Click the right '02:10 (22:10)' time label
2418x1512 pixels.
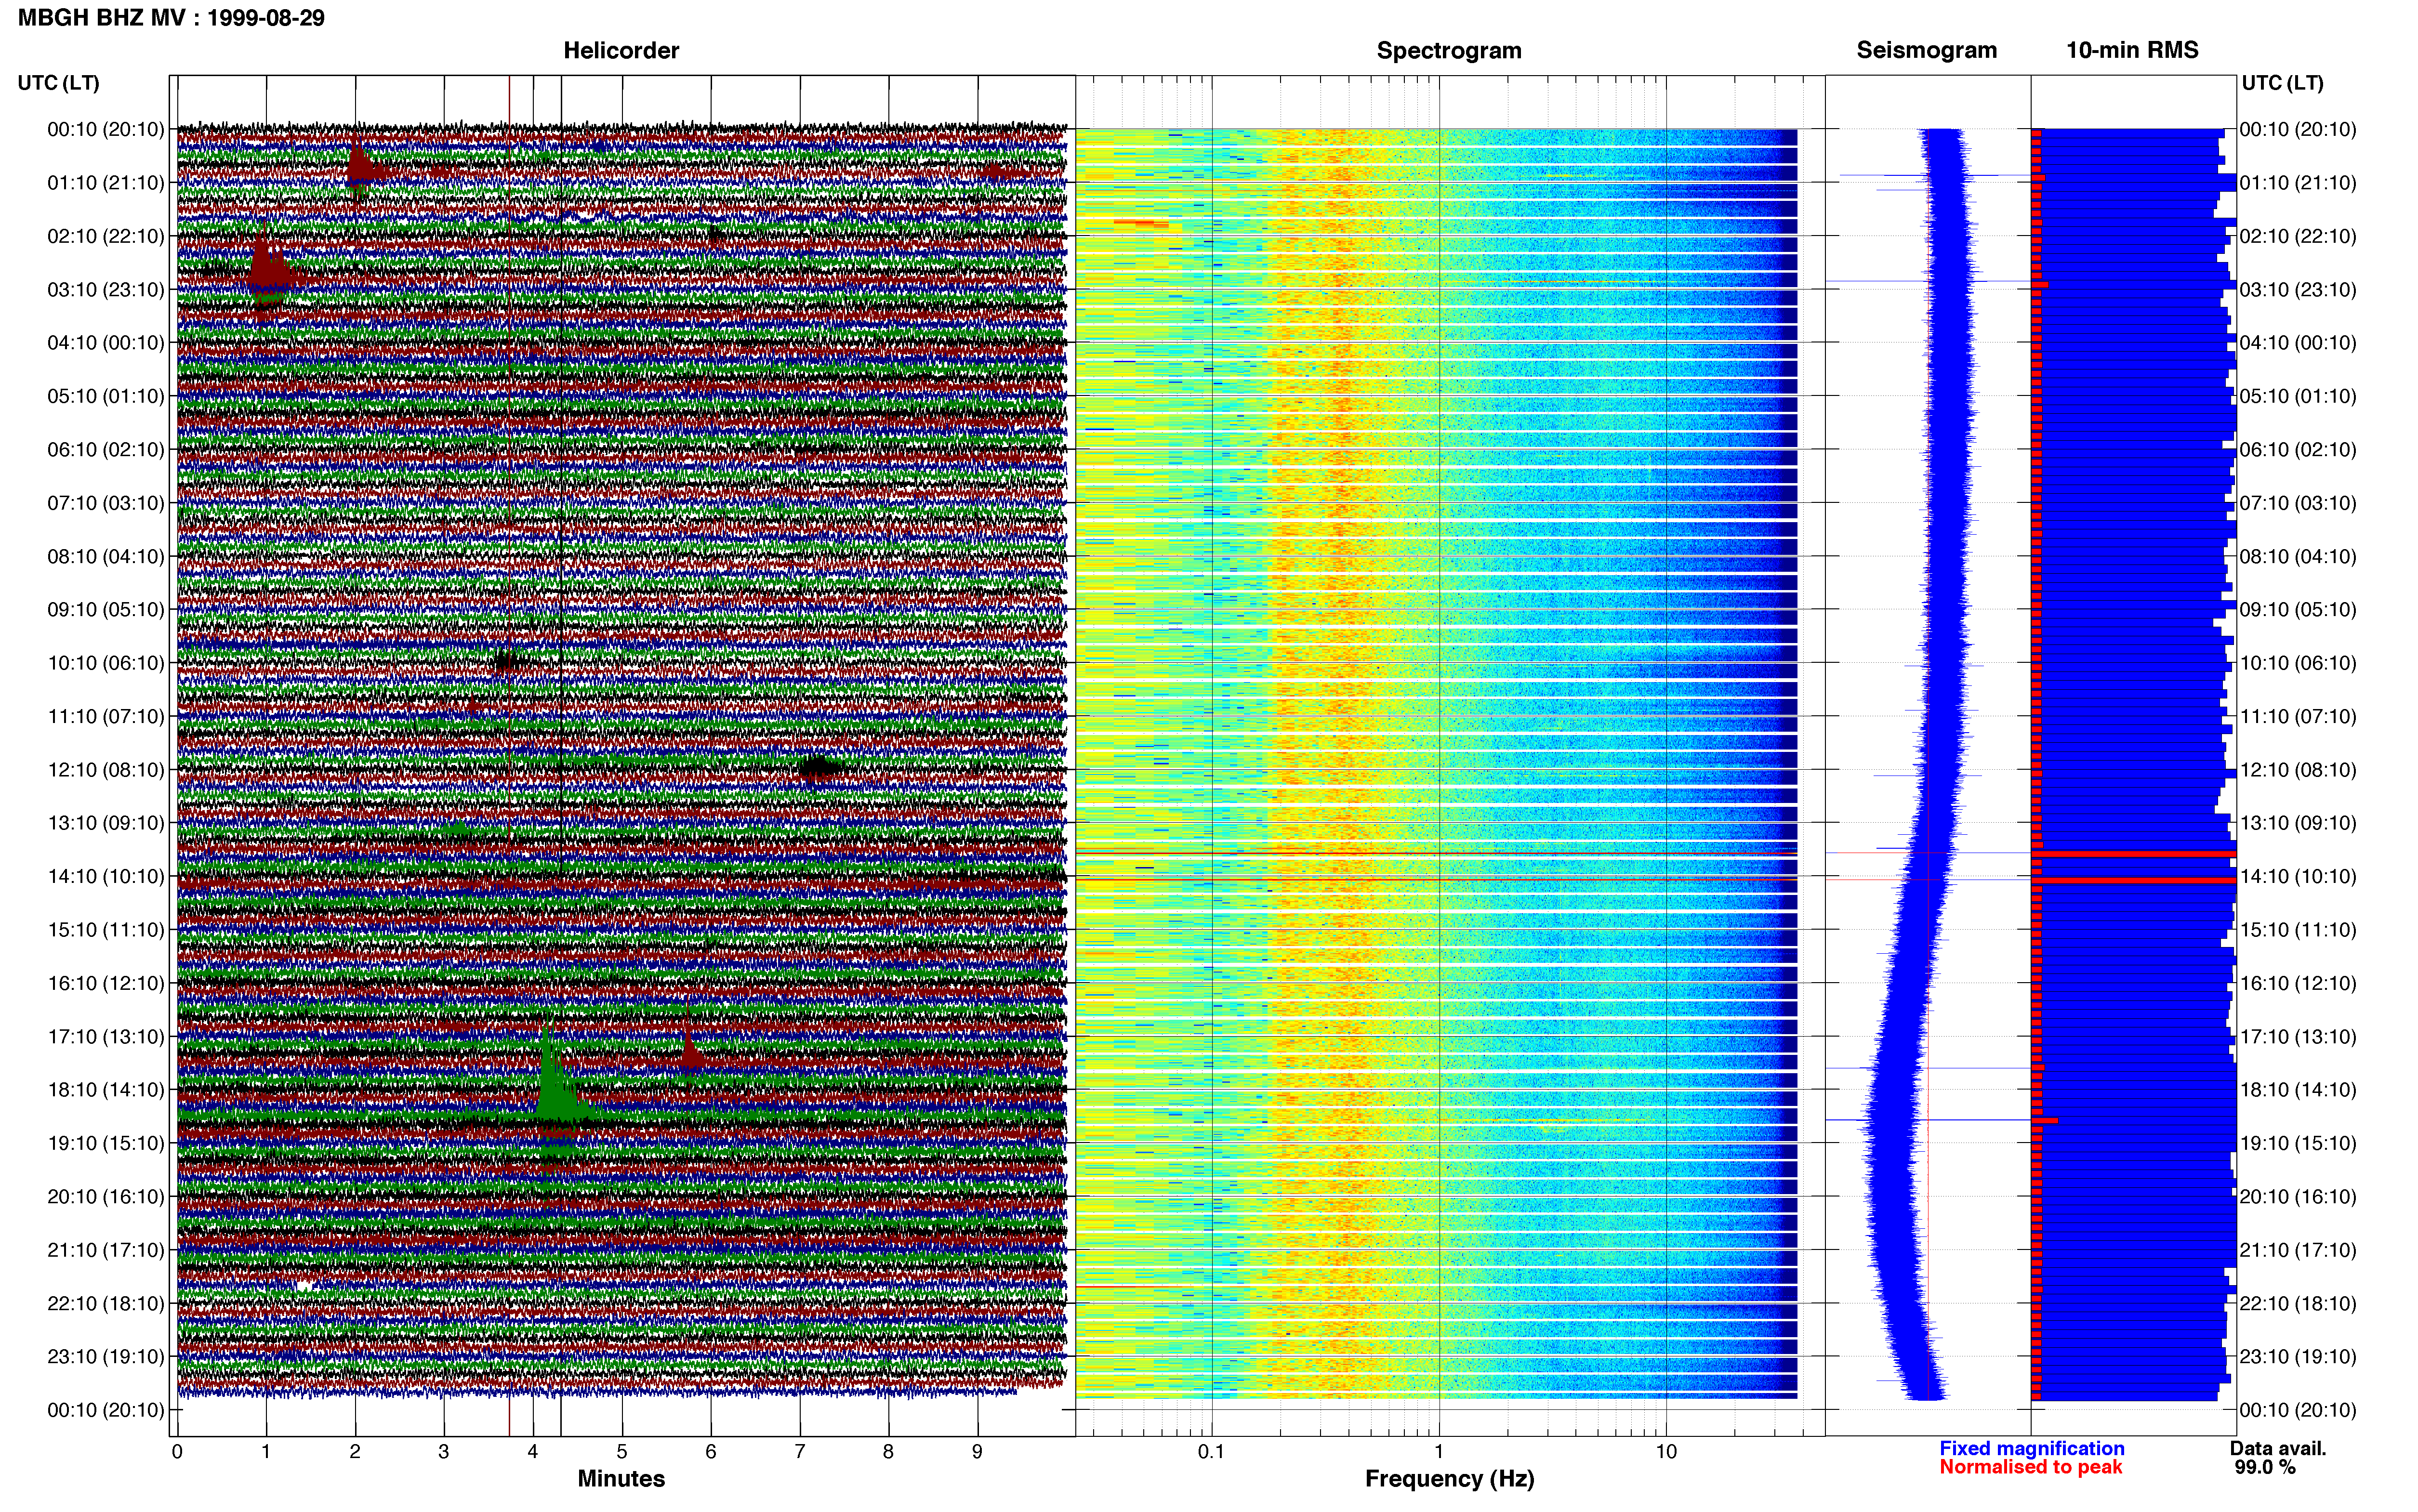click(2298, 236)
